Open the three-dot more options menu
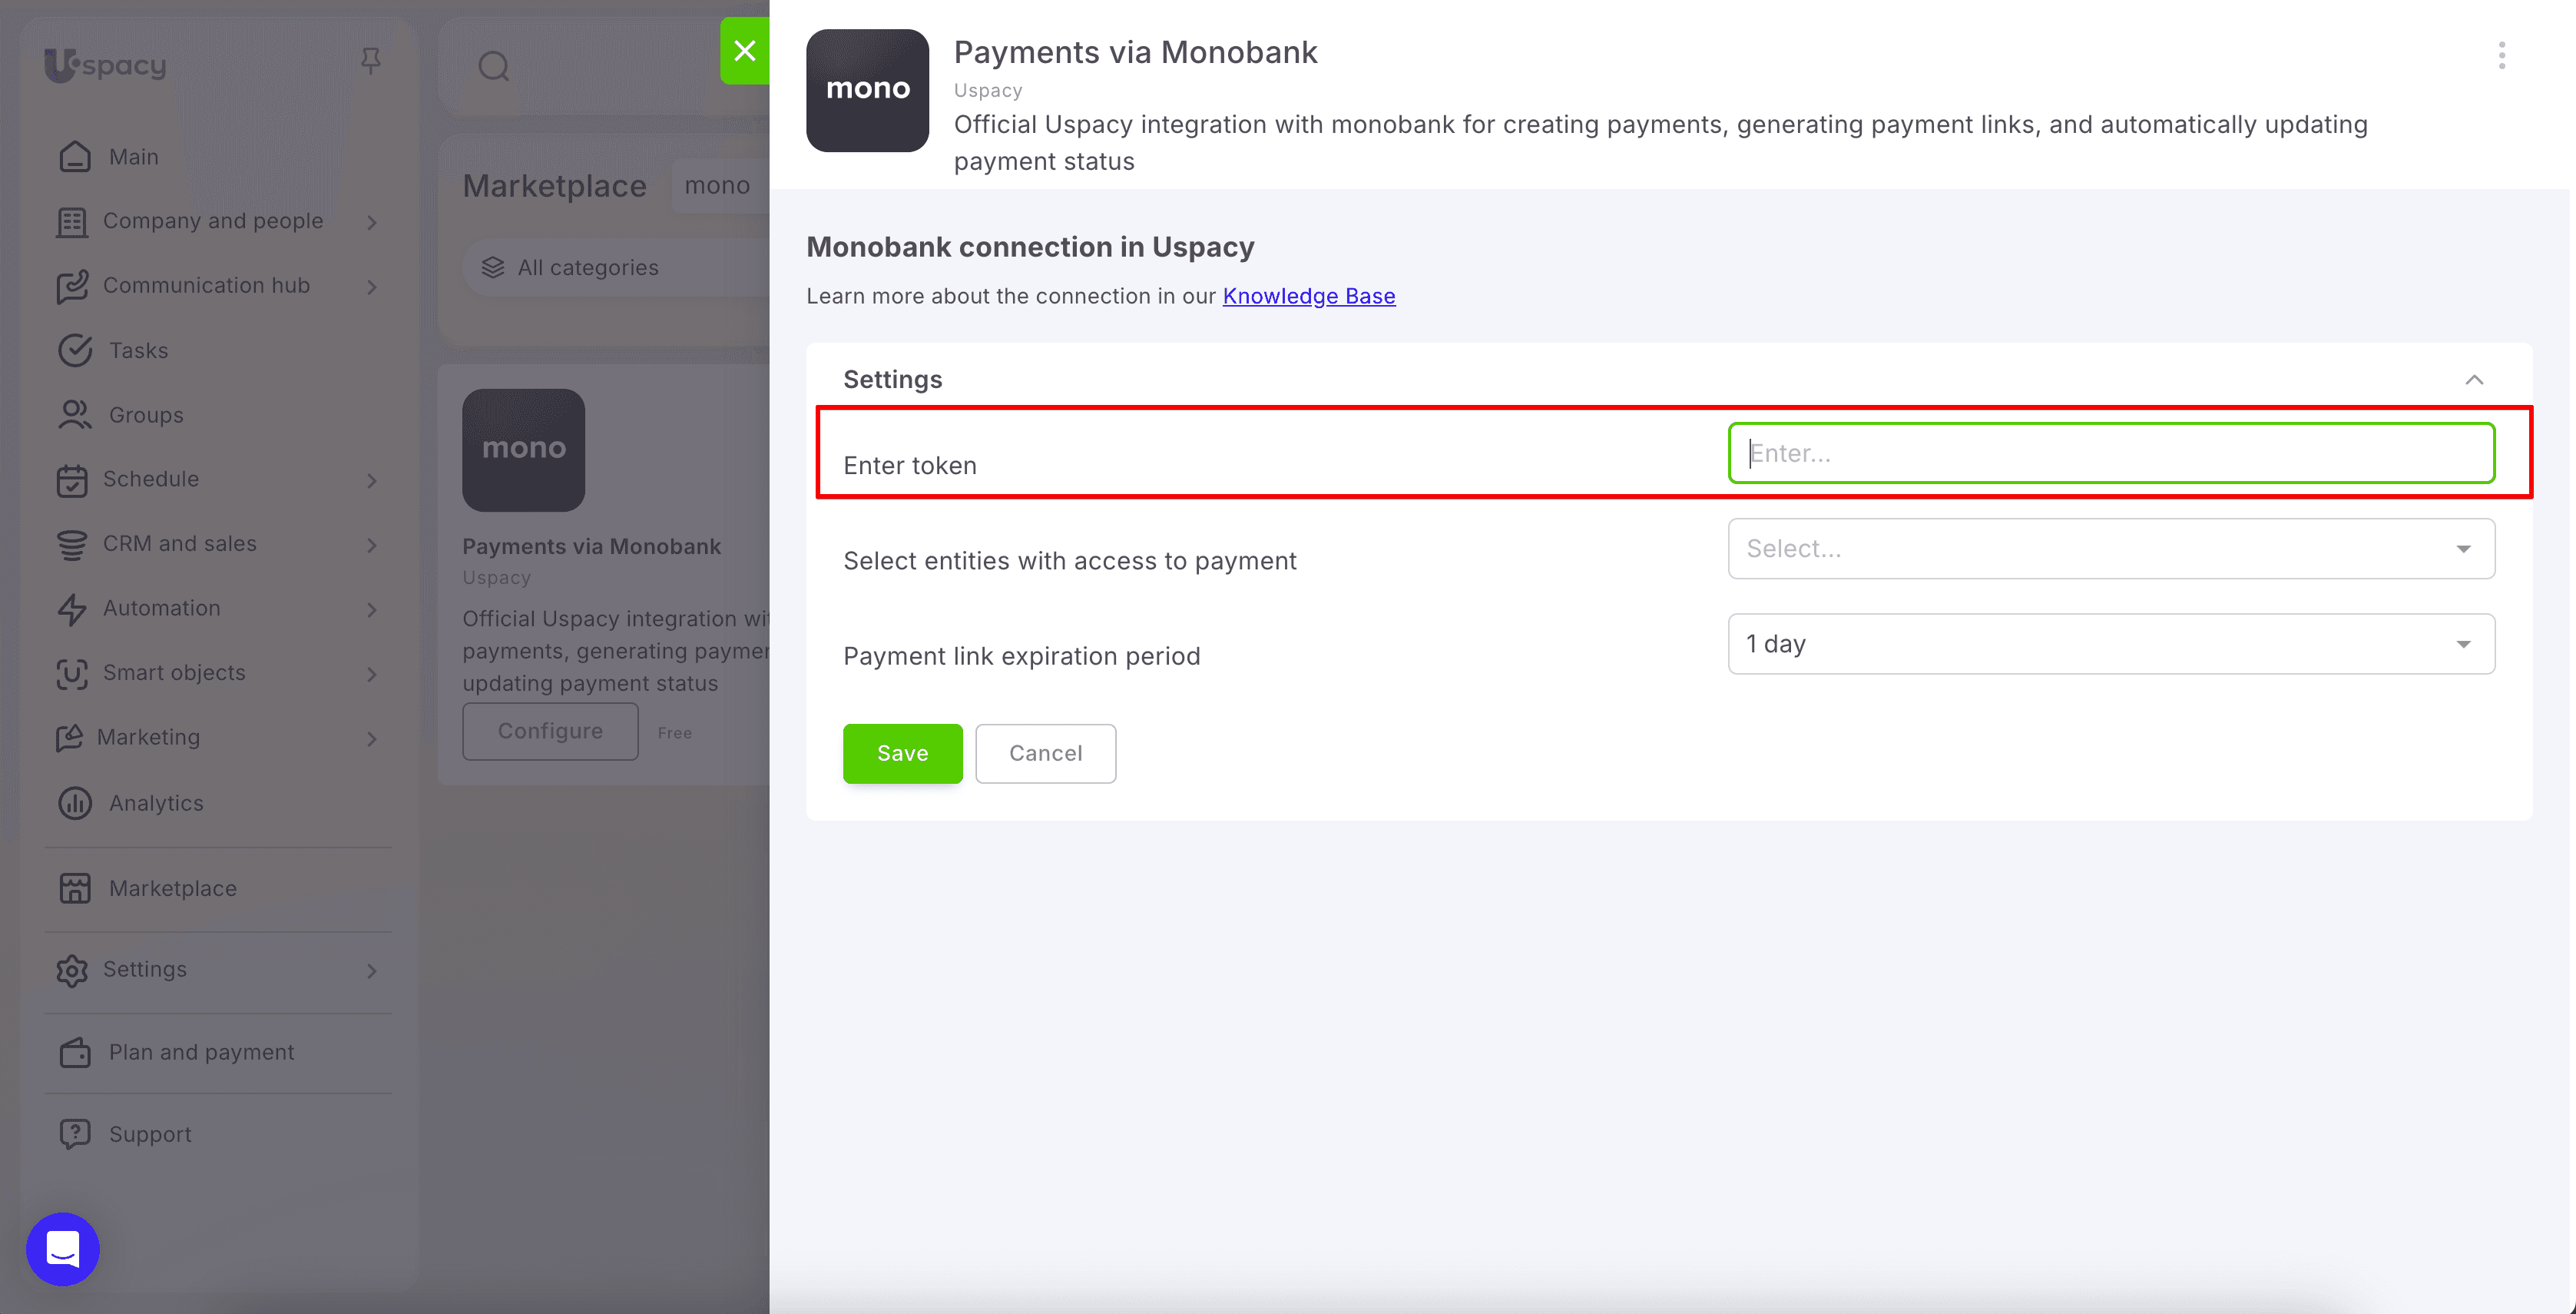 click(2502, 56)
